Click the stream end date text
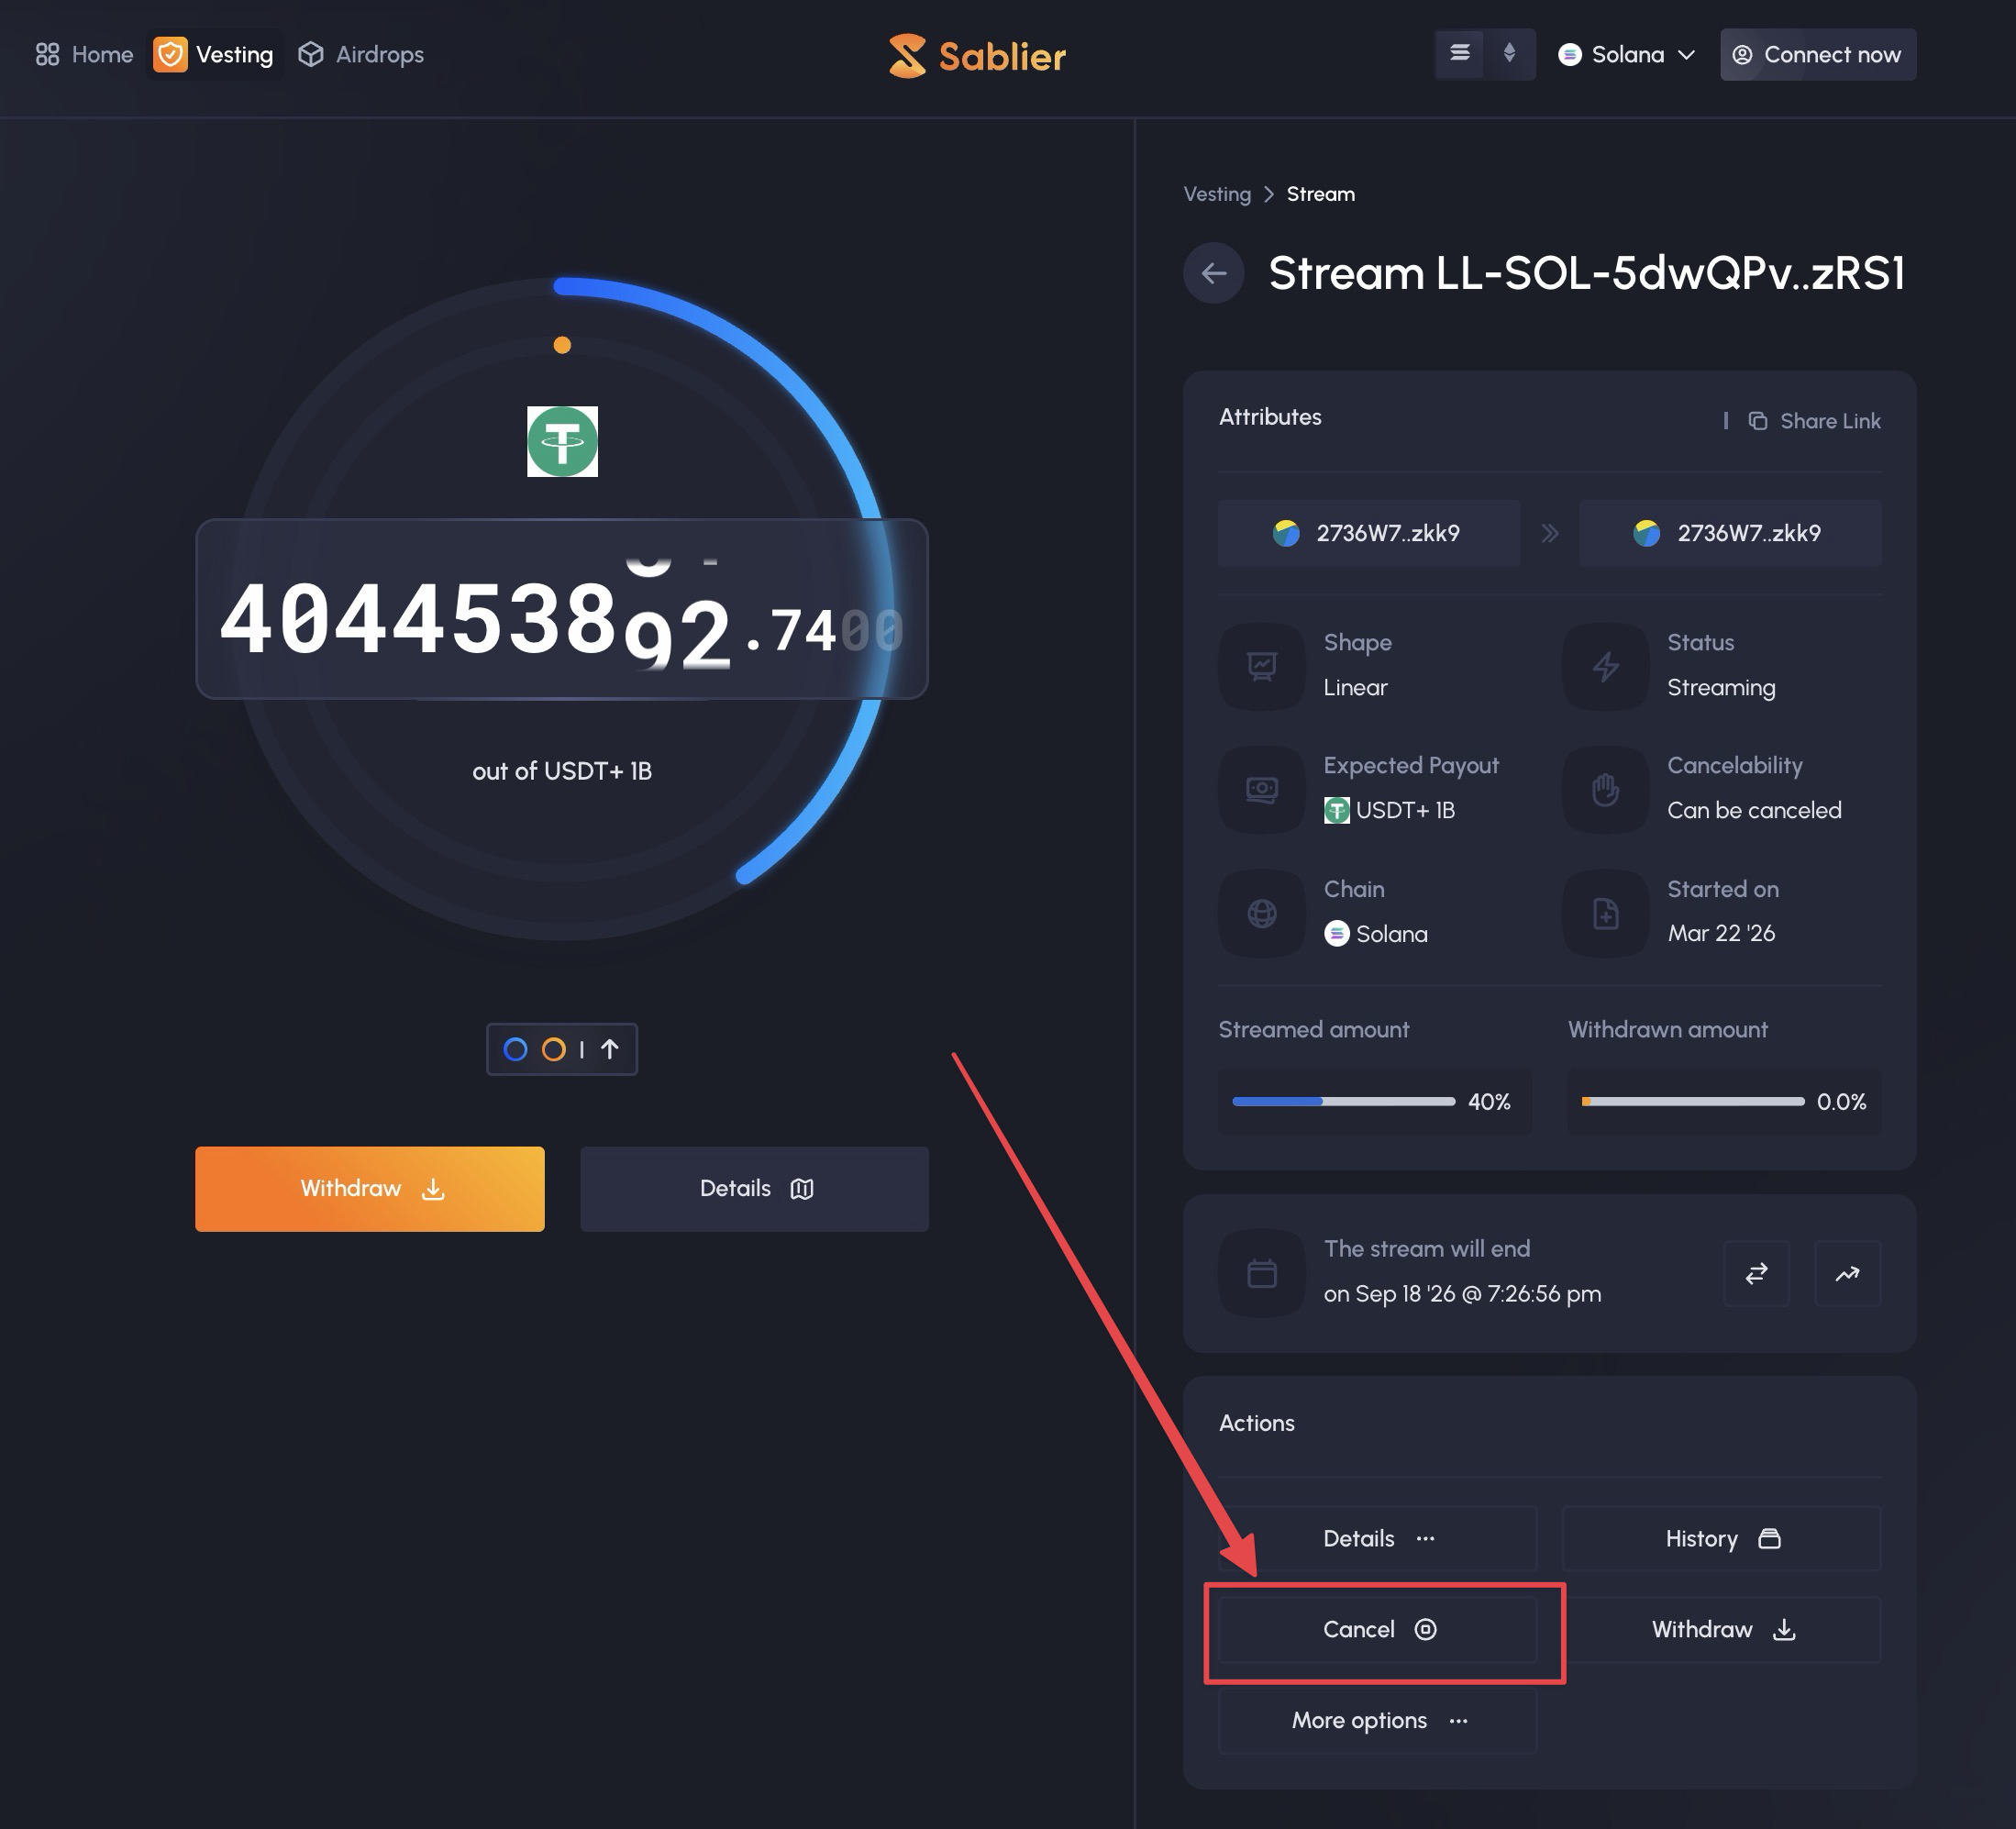Screen dimensions: 2016x1829 point(1462,1293)
